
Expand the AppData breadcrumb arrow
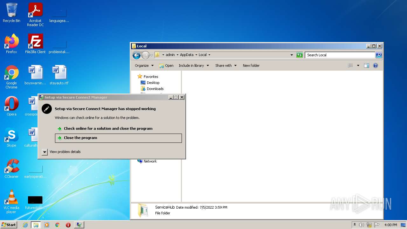point(196,55)
